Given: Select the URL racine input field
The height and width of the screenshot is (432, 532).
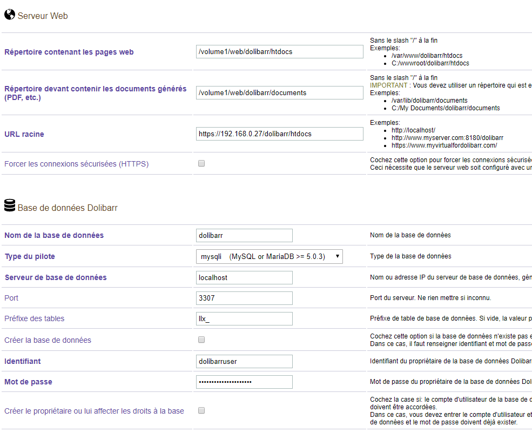Looking at the screenshot, I should 280,134.
